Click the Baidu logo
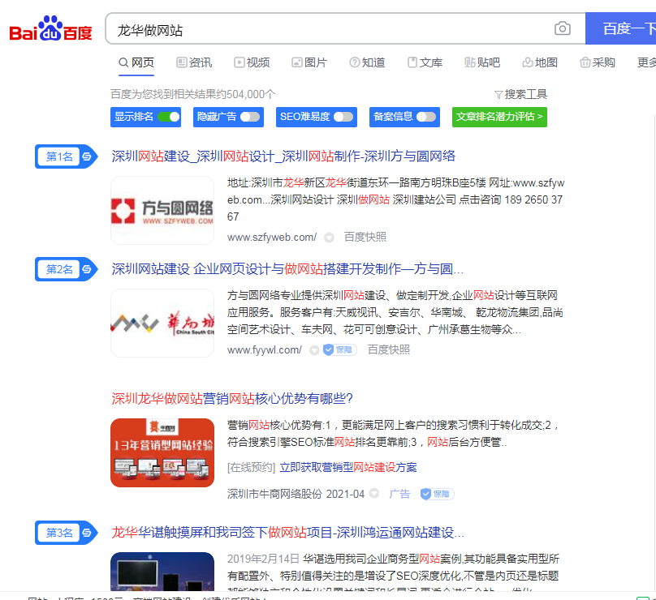 pyautogui.click(x=50, y=28)
